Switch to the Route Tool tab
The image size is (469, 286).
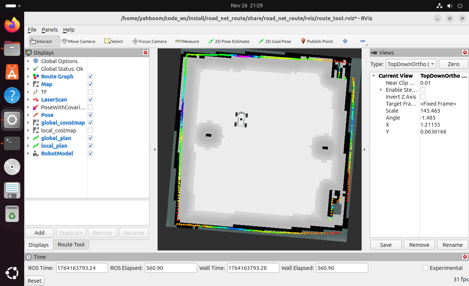(x=71, y=245)
